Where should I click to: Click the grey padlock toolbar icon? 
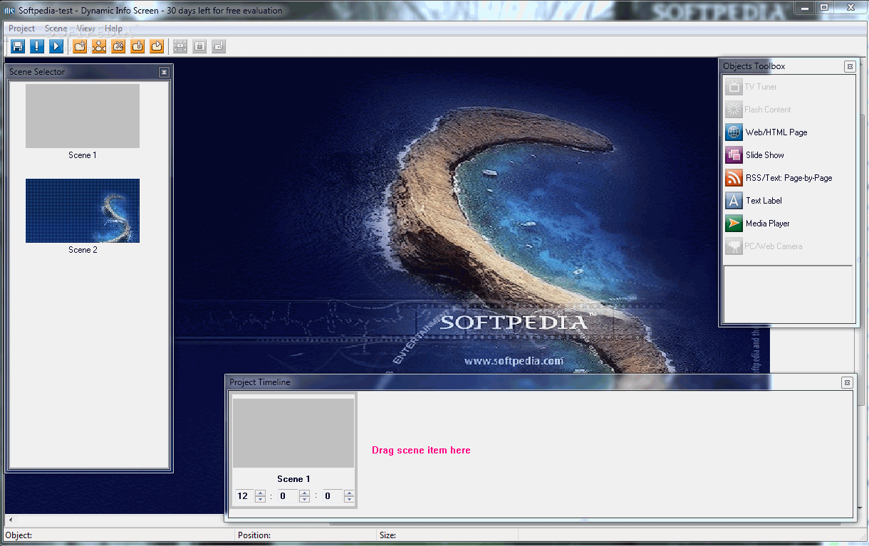199,46
